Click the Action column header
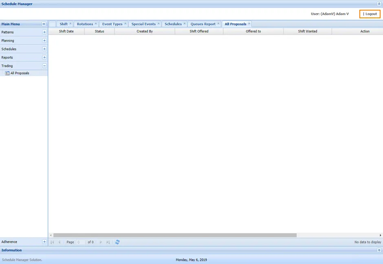The width and height of the screenshot is (383, 264). 357,31
